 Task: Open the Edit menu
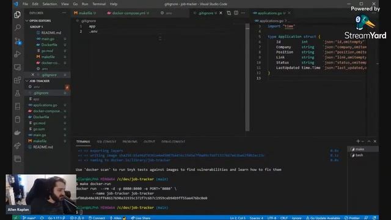pos(35,4)
